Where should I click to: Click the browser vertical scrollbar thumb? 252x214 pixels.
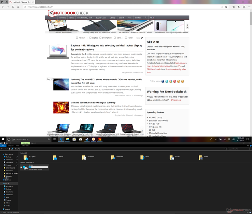(251, 18)
